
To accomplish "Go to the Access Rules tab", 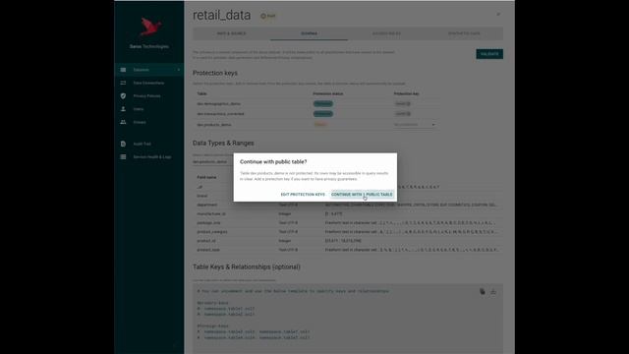I will pyautogui.click(x=386, y=33).
